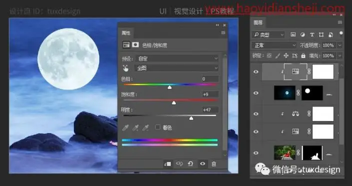Screen dimensions: 352x186
Task: Filter layers by type layers (T) icon
Action: coord(312,34)
